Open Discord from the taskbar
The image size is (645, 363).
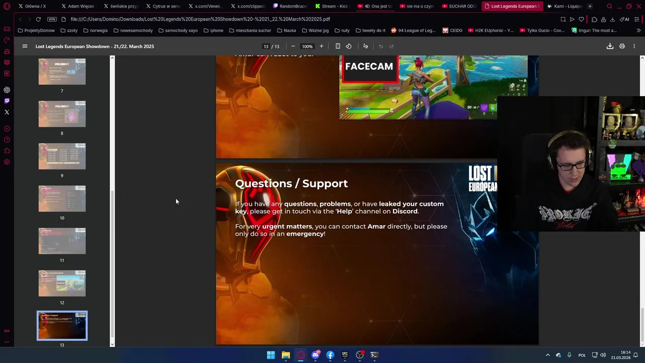point(315,355)
